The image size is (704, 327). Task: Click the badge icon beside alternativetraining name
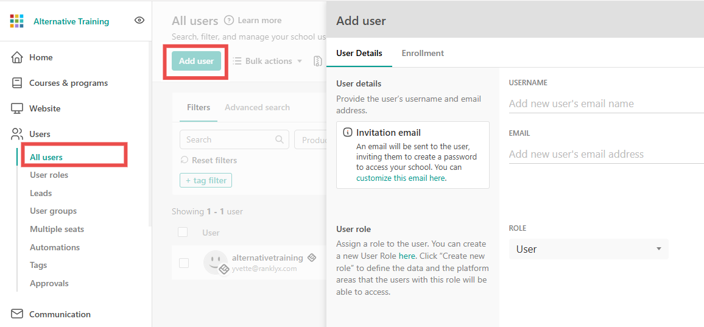pos(312,258)
